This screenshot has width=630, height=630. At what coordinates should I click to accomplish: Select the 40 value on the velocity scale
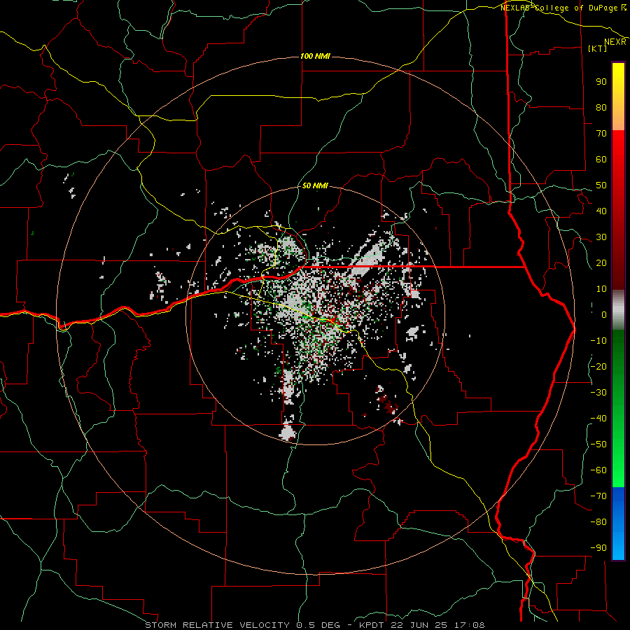pyautogui.click(x=601, y=211)
